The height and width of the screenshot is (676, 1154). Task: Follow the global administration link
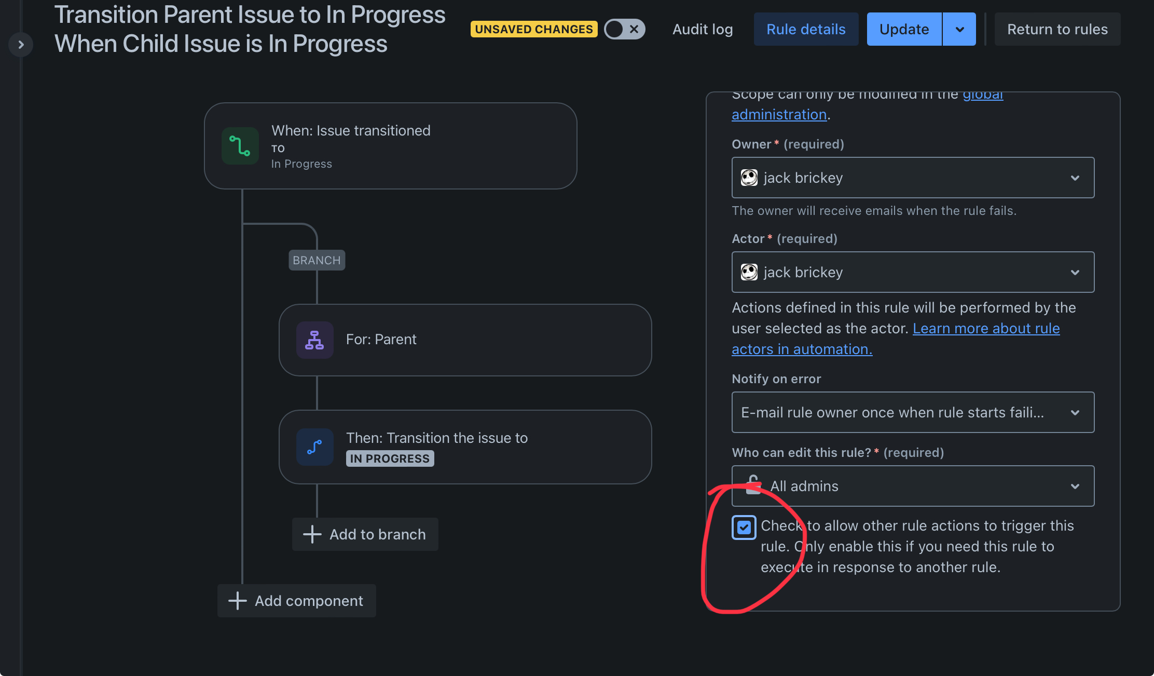779,114
